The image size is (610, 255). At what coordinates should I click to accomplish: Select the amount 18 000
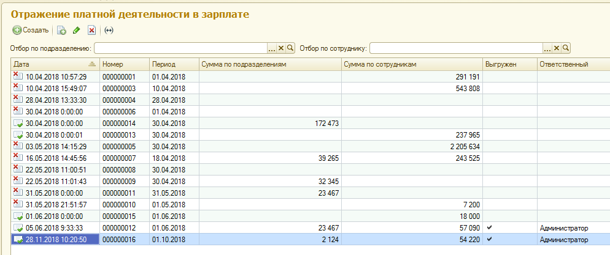pyautogui.click(x=469, y=216)
